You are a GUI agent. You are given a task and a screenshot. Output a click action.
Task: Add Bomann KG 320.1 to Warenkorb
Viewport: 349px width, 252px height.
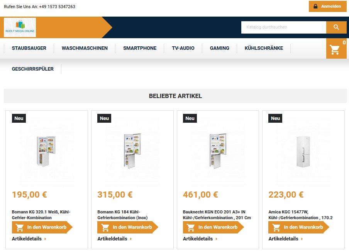click(x=42, y=227)
